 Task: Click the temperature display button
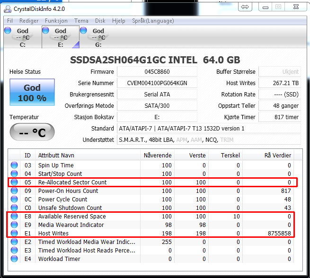(x=32, y=132)
